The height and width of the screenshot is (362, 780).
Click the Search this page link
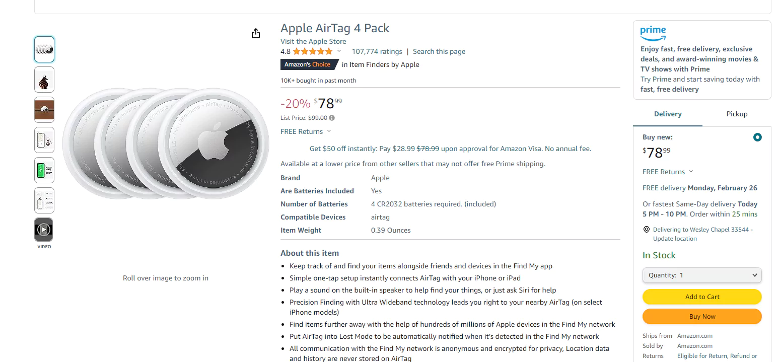click(439, 51)
